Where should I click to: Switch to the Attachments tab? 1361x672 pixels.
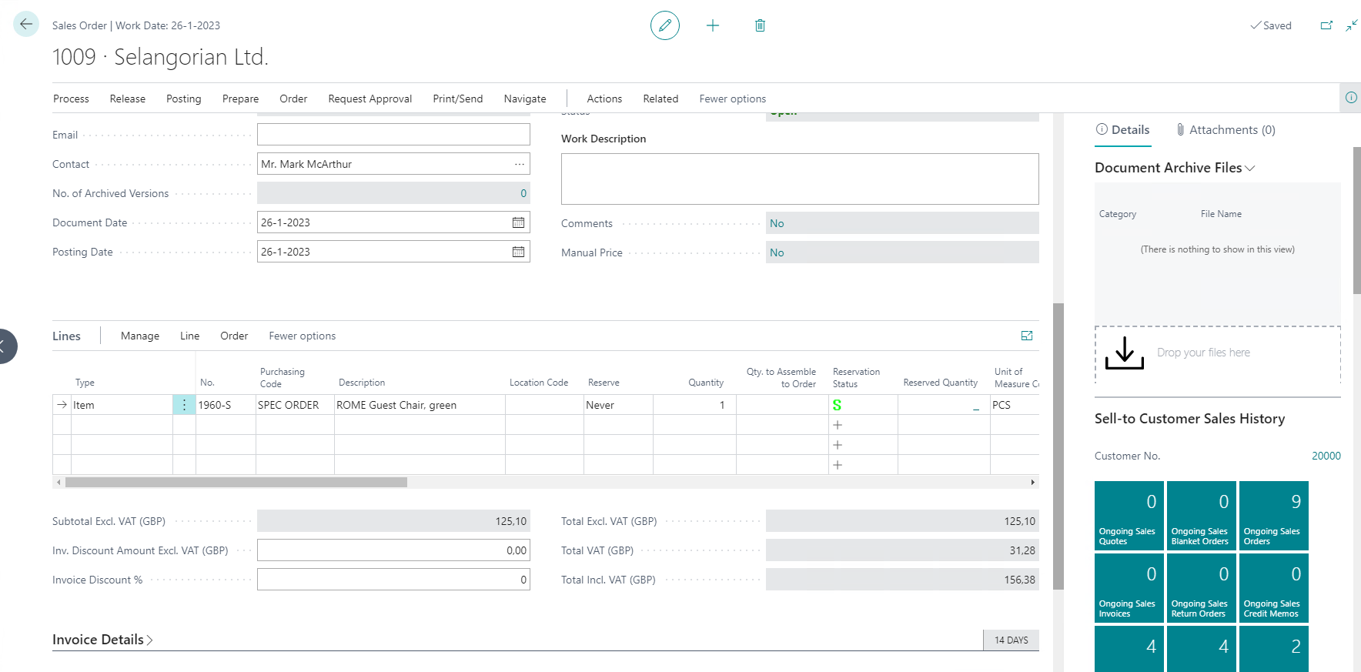[x=1226, y=130]
